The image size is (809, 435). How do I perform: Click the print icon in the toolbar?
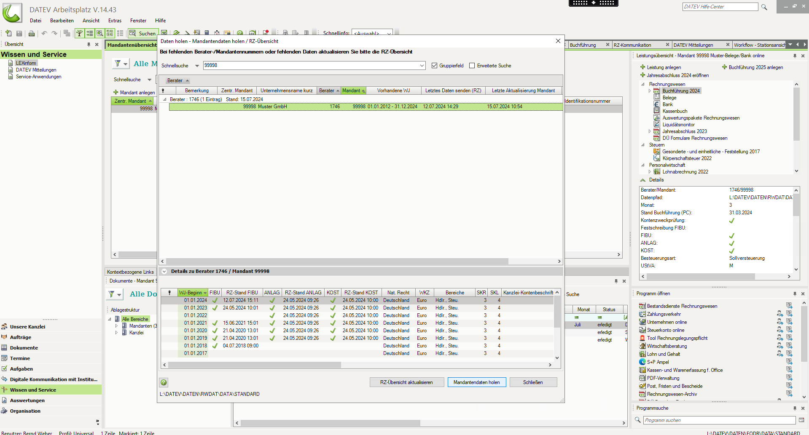(31, 33)
